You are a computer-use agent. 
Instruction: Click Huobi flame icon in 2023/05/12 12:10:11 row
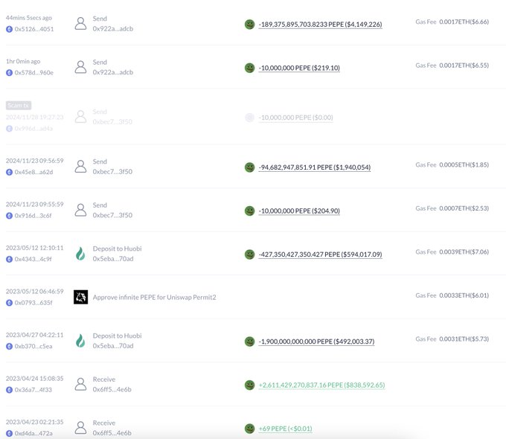80,254
